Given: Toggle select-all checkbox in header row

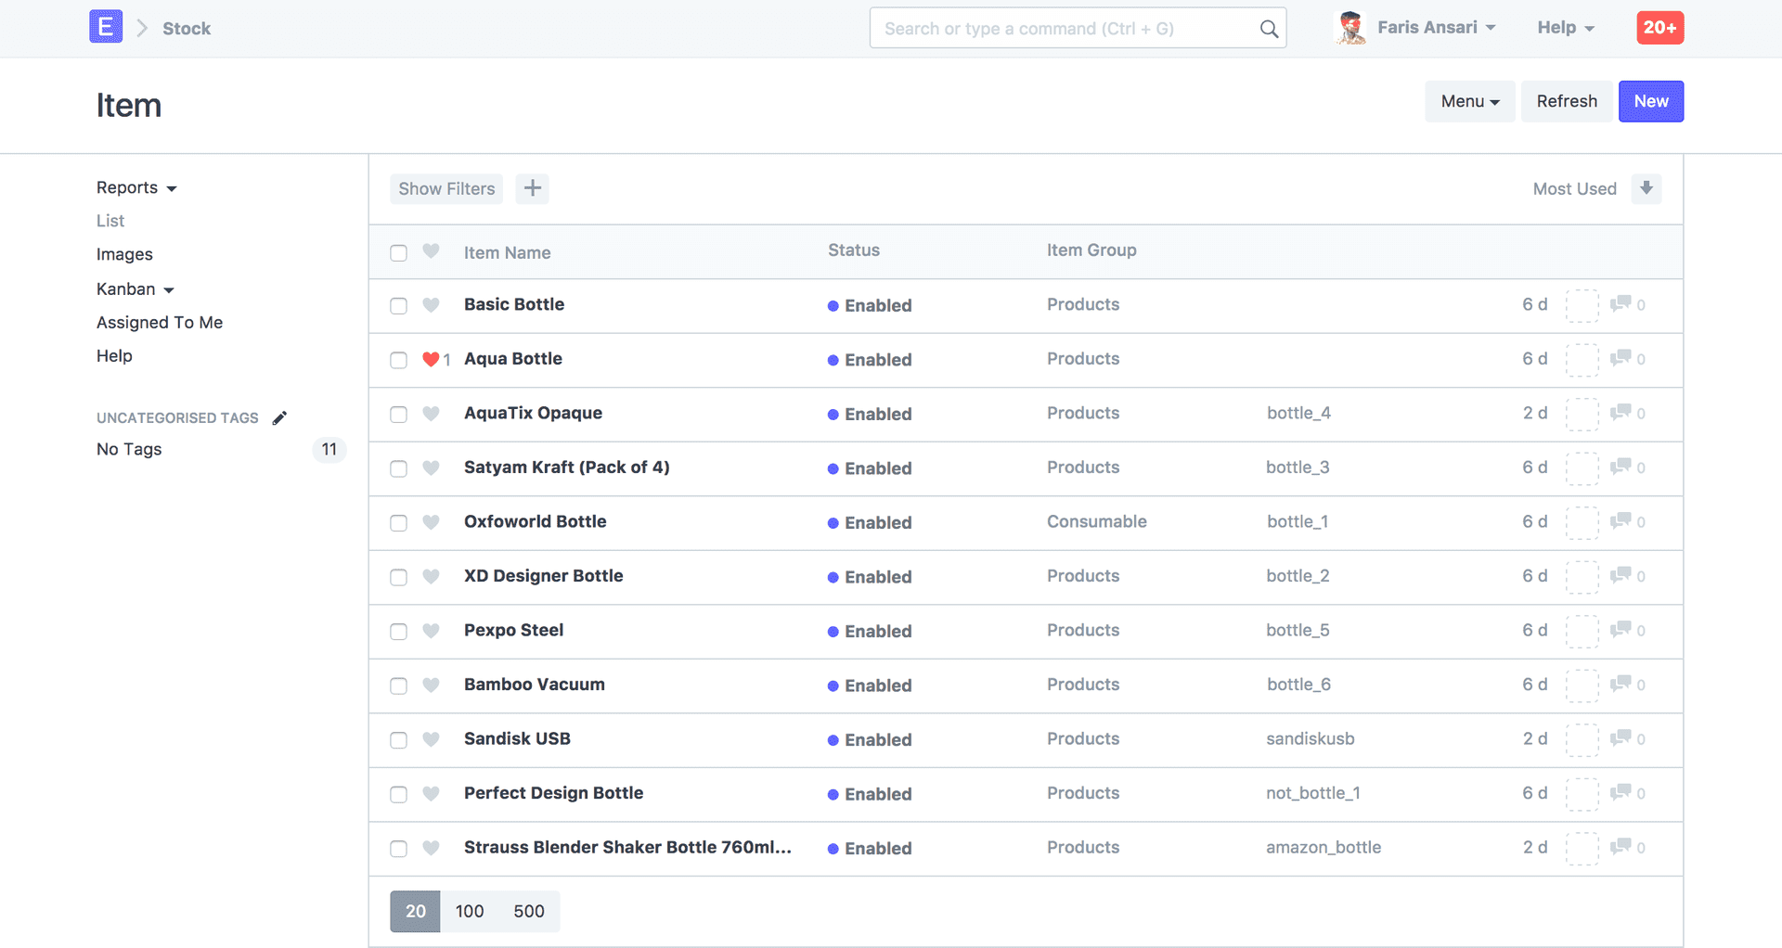Looking at the screenshot, I should (x=399, y=253).
